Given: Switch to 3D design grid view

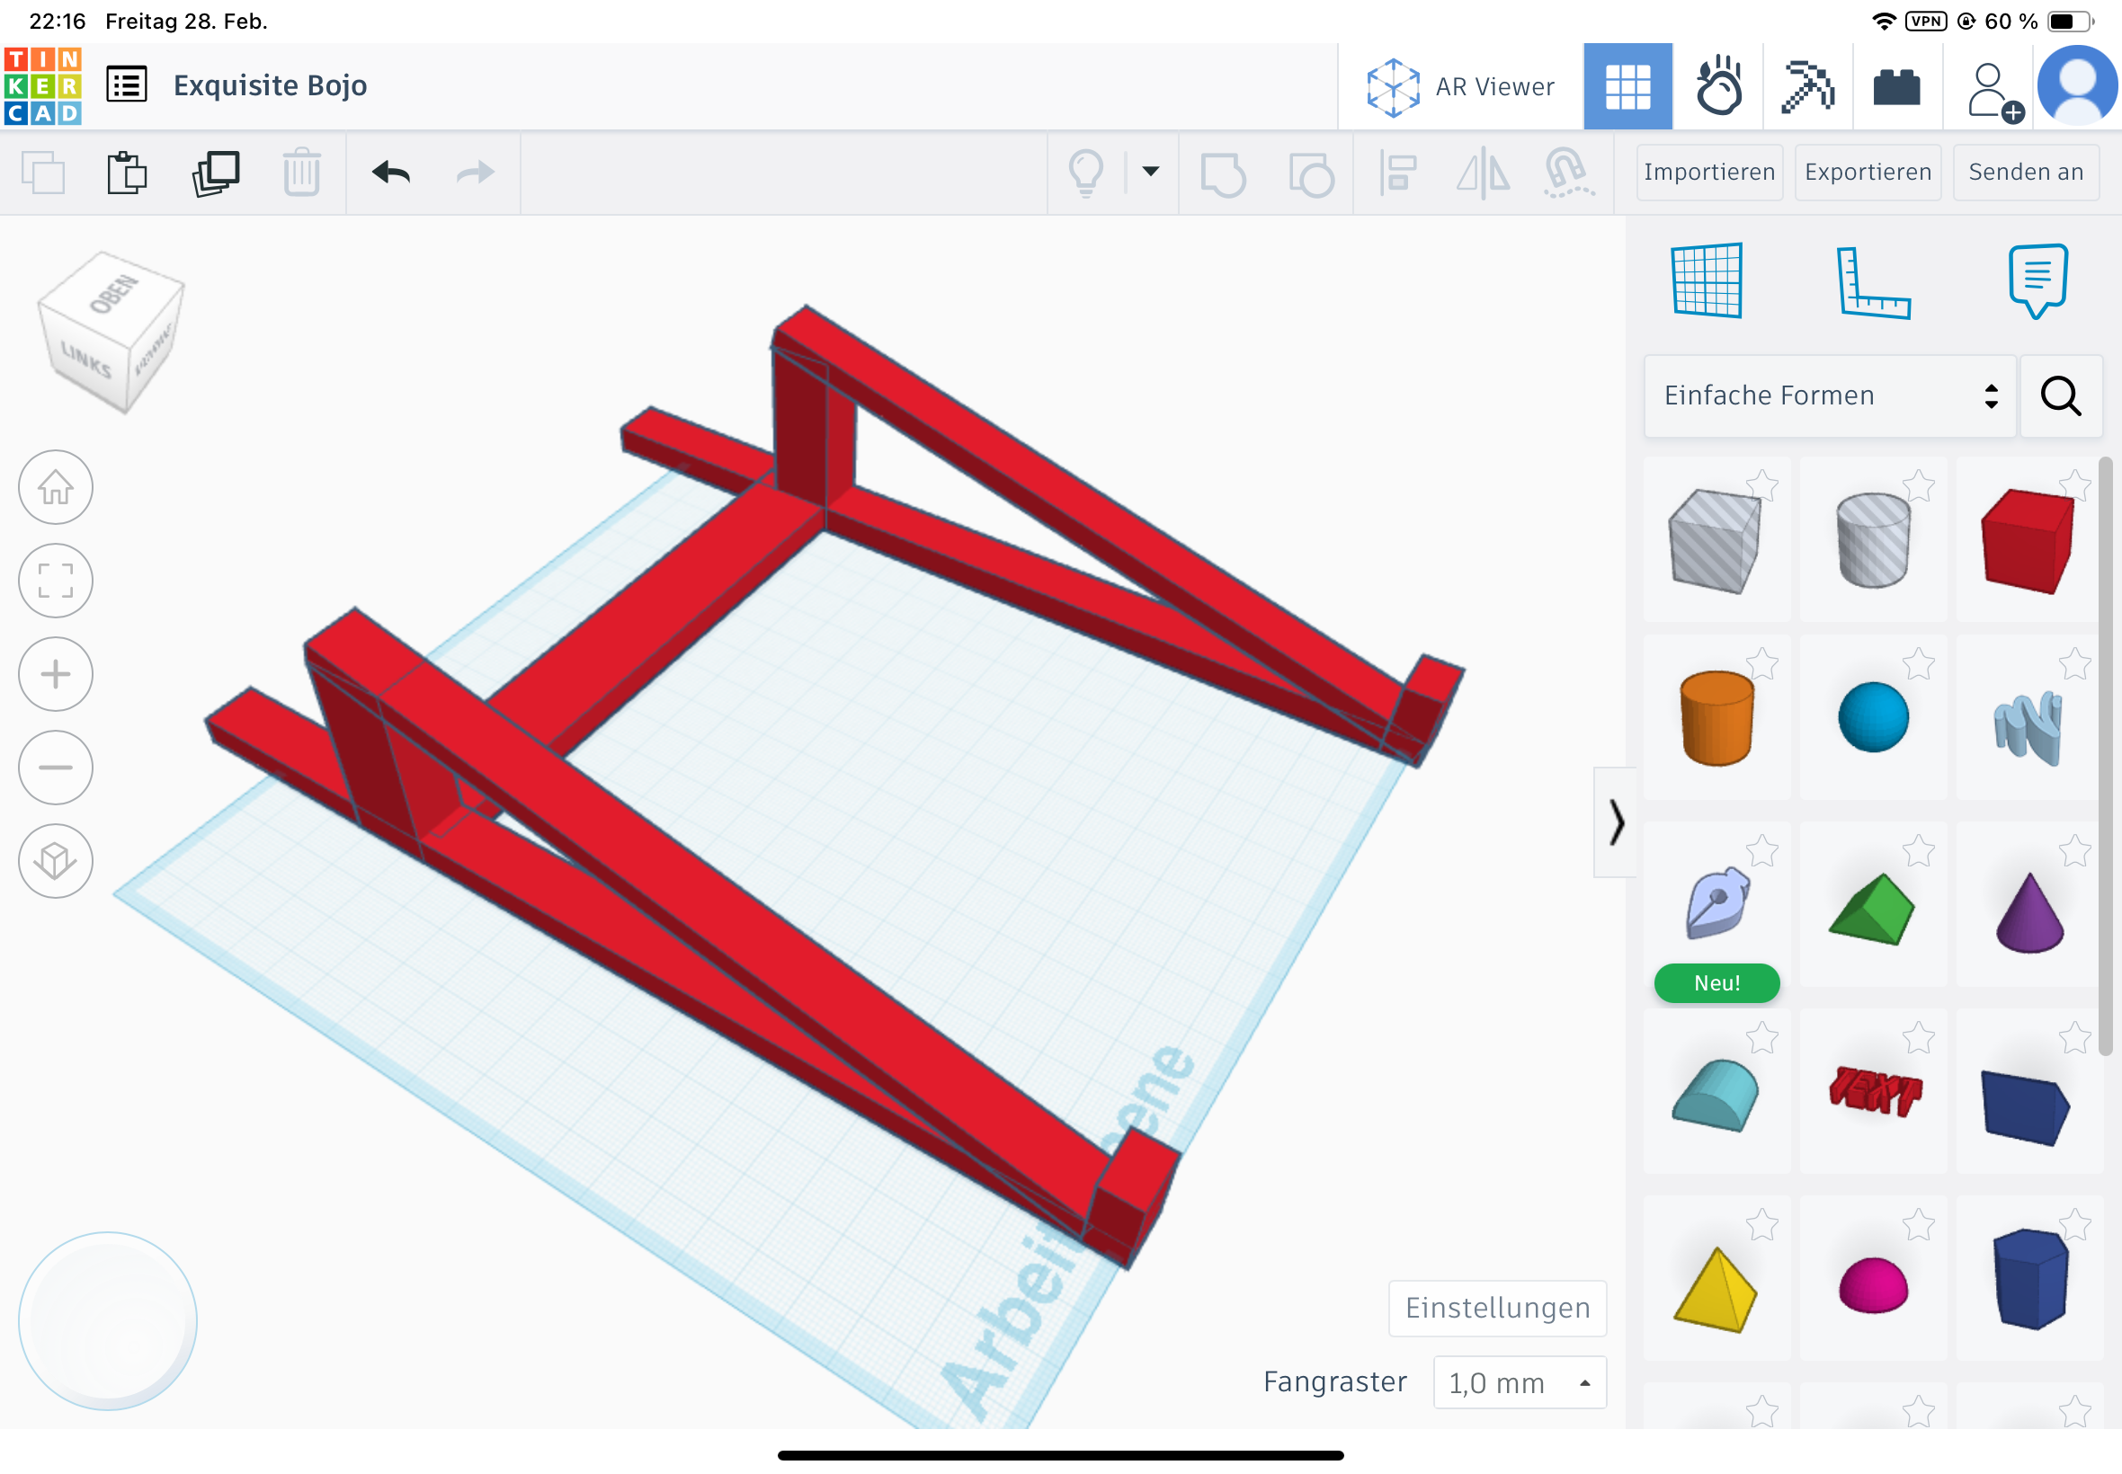Looking at the screenshot, I should (1627, 86).
